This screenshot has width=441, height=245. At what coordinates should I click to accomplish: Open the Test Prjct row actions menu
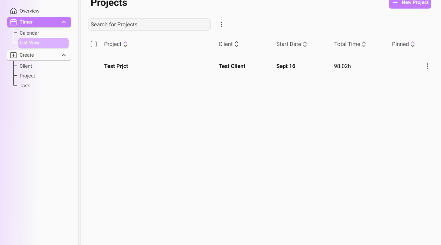[x=428, y=66]
